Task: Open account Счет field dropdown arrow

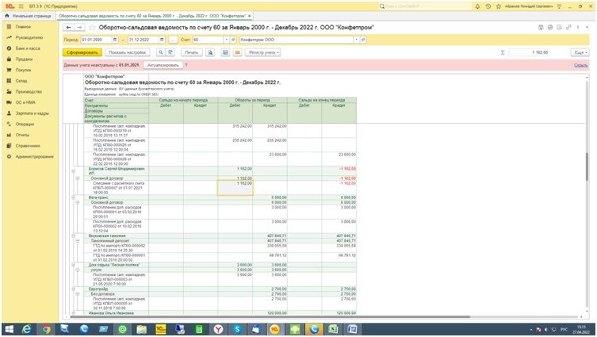Action: pos(226,40)
